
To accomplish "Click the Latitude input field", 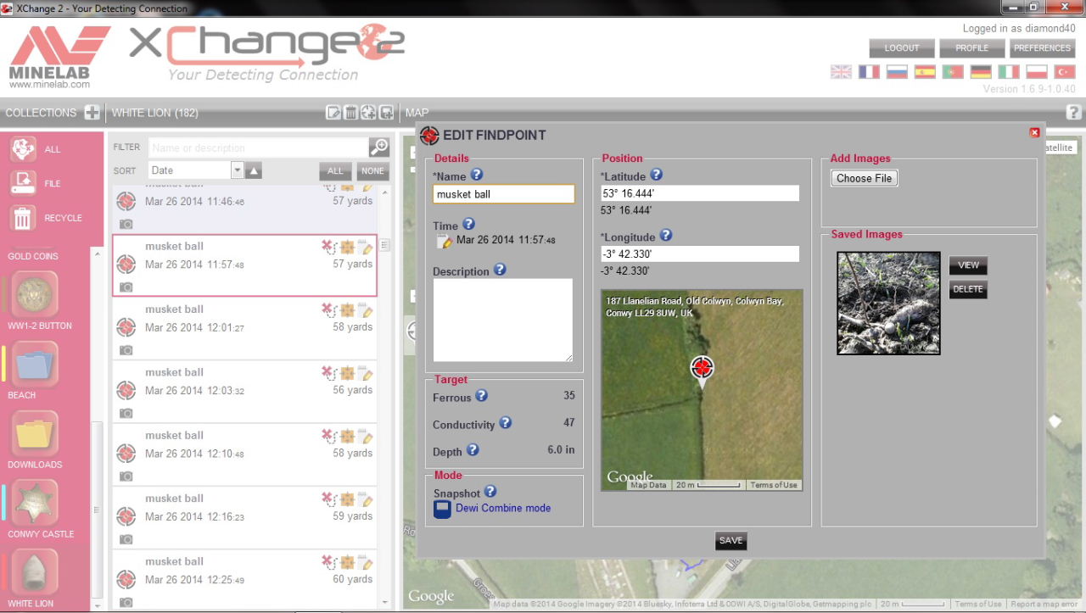I will coord(701,193).
